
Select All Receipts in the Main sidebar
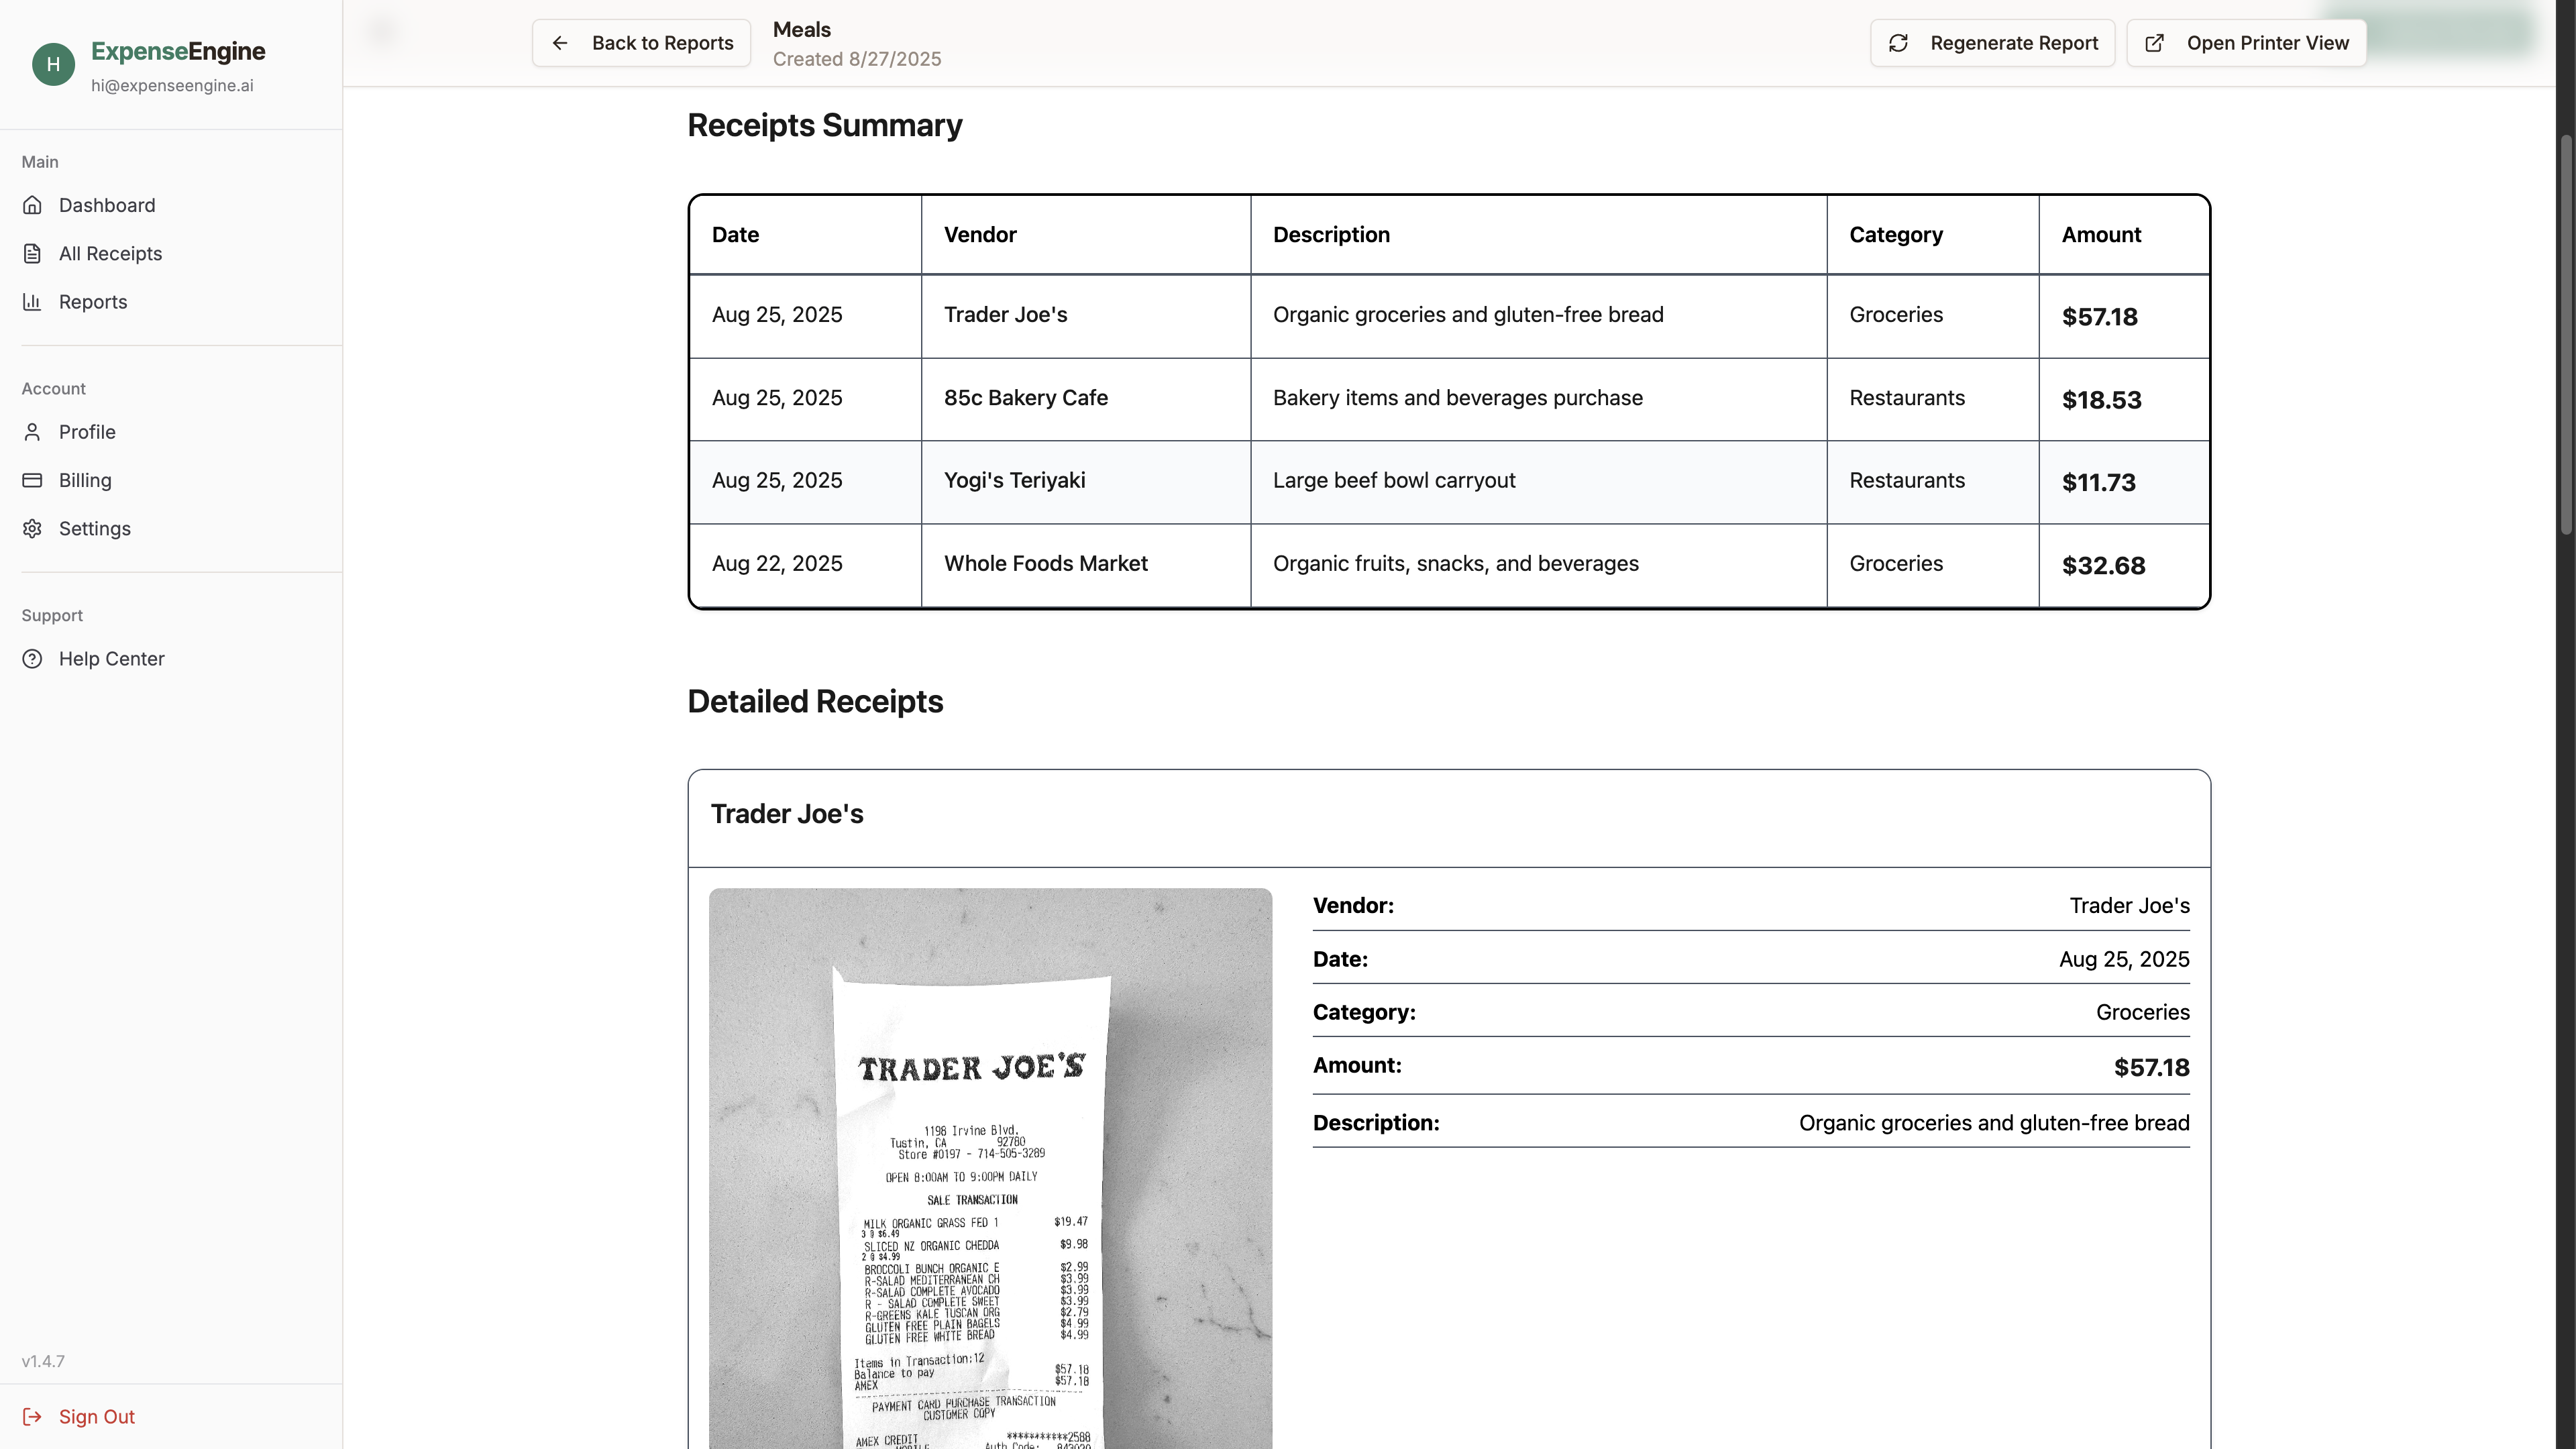pos(110,253)
